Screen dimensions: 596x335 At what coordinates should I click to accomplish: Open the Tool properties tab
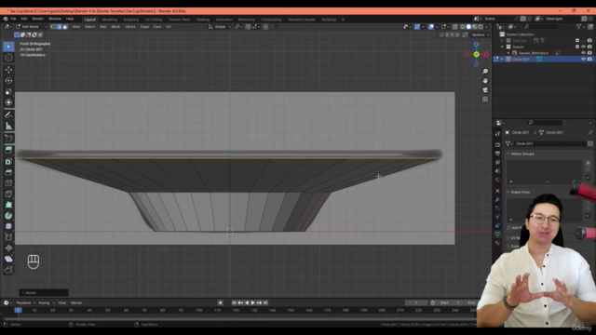[x=497, y=134]
